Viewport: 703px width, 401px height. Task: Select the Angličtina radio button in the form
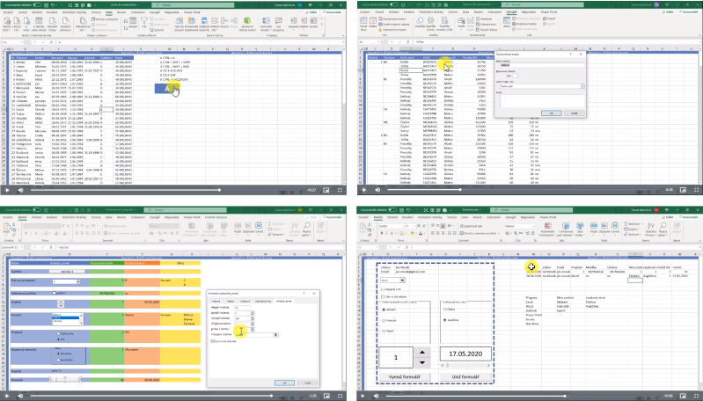point(444,320)
